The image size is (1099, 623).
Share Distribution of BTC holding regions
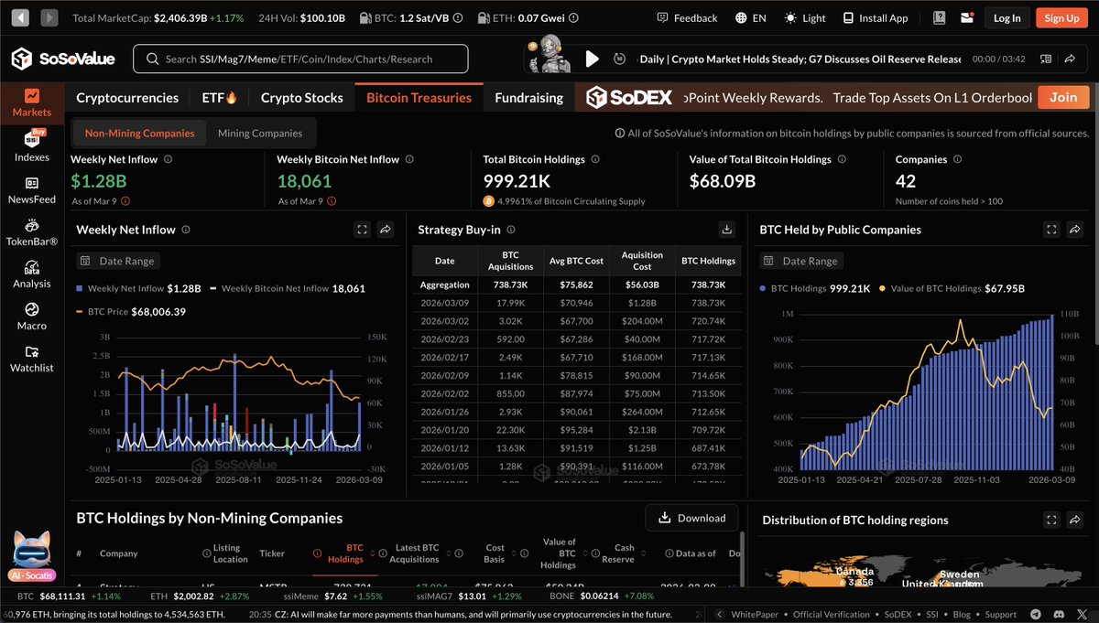1075,520
